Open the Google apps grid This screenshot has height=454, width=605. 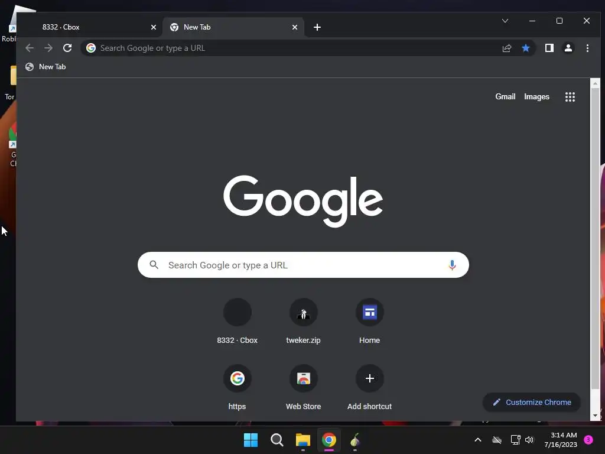tap(570, 97)
